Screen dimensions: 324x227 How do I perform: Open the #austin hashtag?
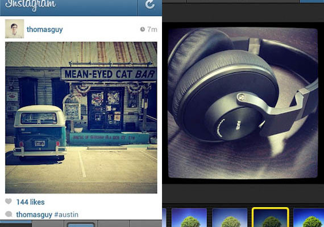click(x=67, y=215)
